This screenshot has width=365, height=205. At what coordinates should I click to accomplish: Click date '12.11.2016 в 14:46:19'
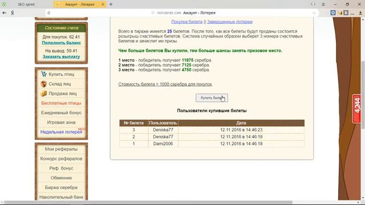coord(241,137)
